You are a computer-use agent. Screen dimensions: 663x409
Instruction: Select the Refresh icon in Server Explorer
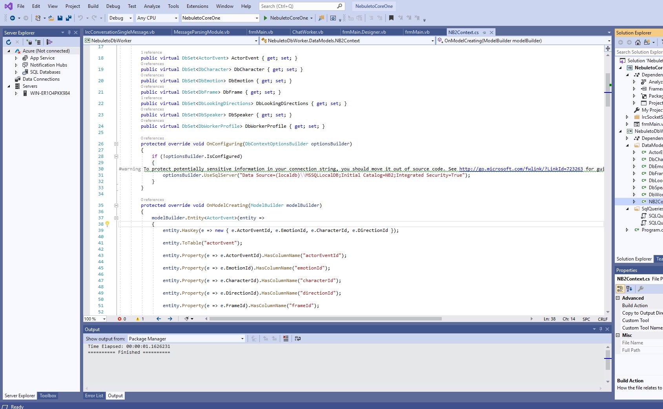coord(8,42)
